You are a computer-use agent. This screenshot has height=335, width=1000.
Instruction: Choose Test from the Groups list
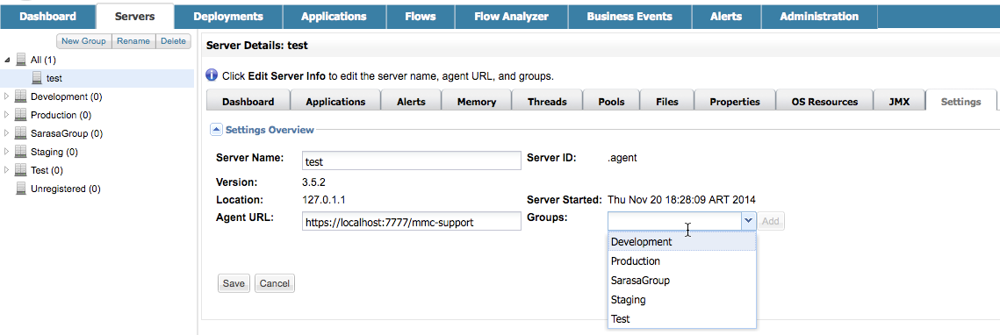pyautogui.click(x=682, y=318)
